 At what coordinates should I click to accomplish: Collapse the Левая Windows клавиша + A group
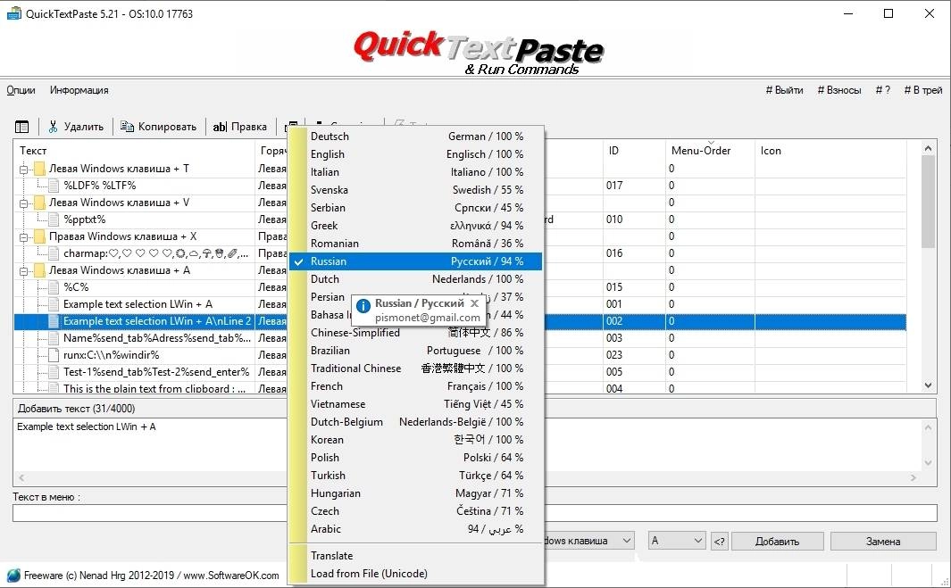[x=23, y=271]
